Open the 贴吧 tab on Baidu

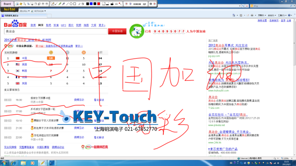click(x=49, y=25)
